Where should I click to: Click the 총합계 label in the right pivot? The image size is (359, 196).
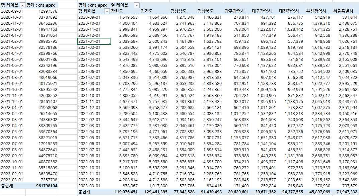84,192
